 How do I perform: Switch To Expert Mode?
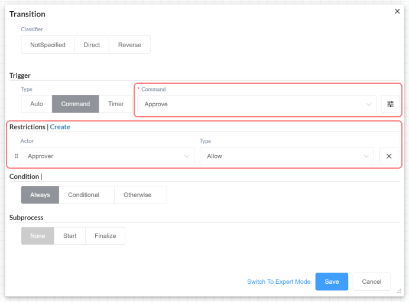click(x=278, y=282)
